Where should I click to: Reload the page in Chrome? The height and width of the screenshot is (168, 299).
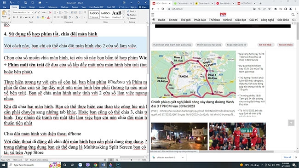pyautogui.click(x=163, y=9)
